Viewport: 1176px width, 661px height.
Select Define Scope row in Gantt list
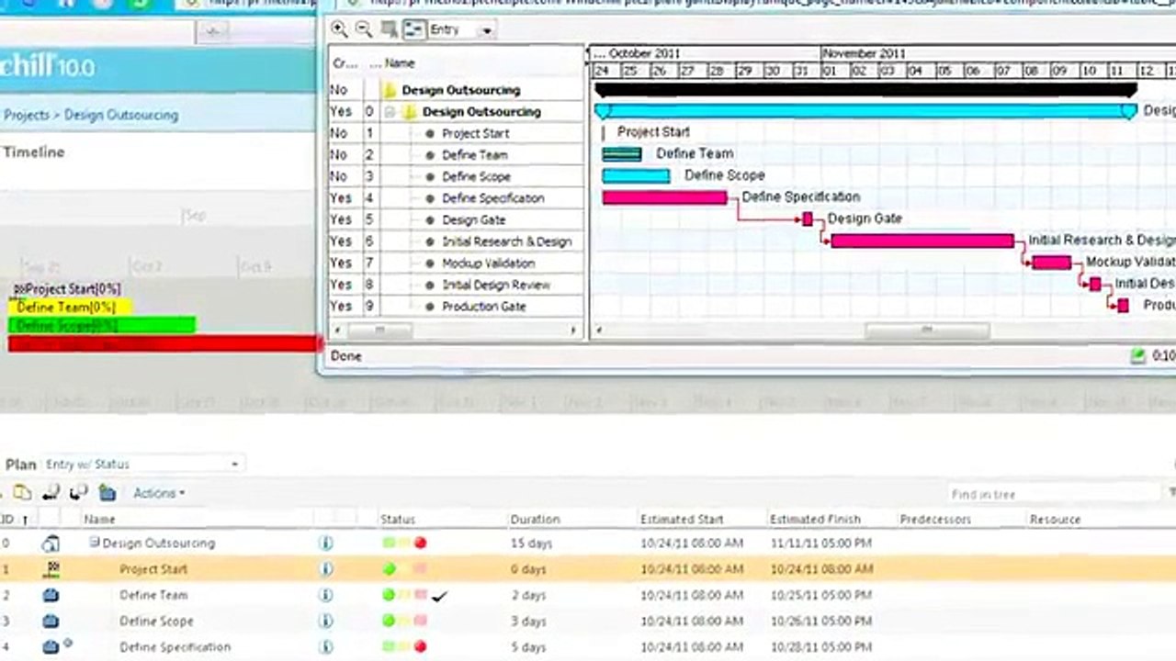point(457,176)
